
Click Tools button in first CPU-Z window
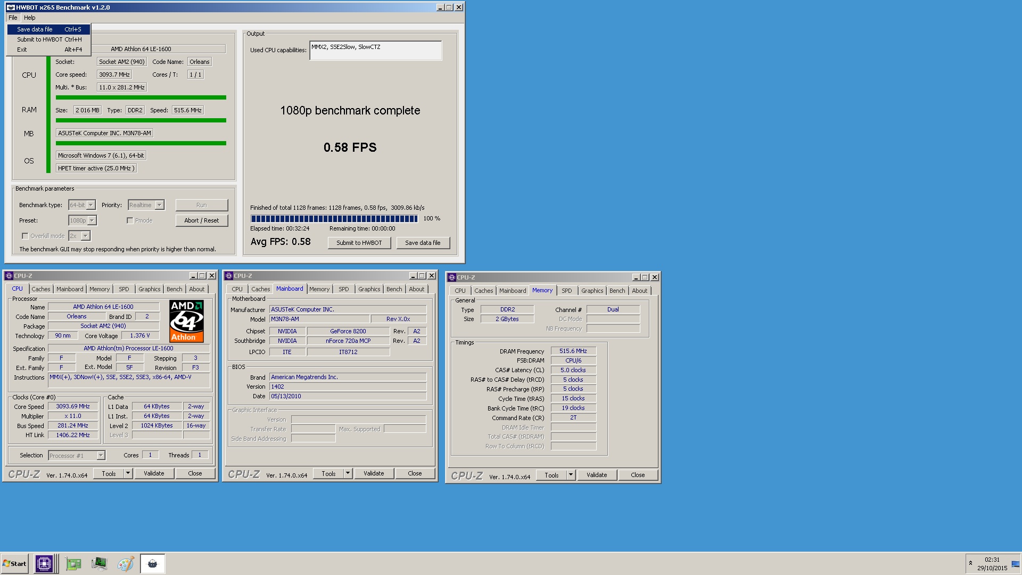coord(109,473)
